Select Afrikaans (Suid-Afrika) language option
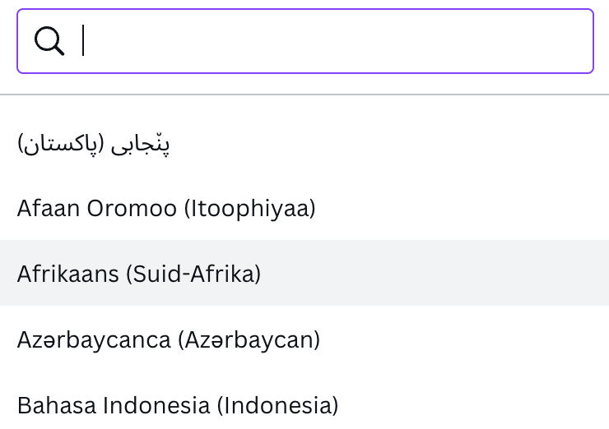Viewport: 609px width, 429px height. tap(304, 273)
